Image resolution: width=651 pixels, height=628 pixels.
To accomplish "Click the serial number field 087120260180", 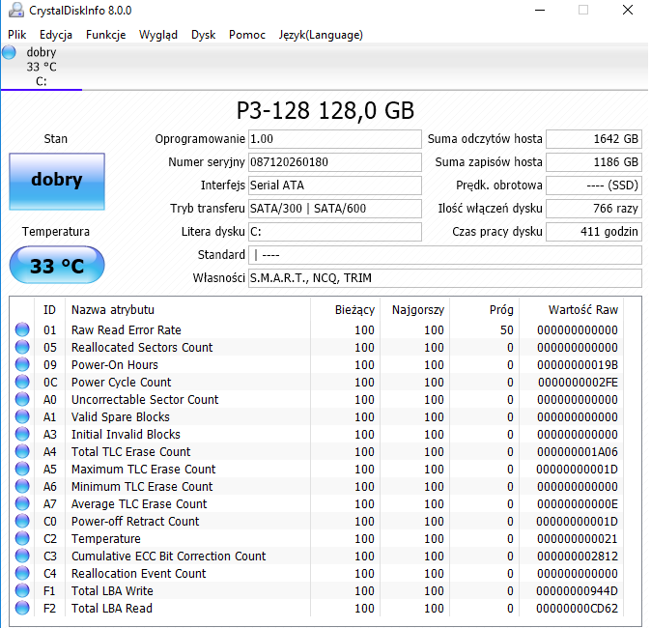I will tap(334, 162).
